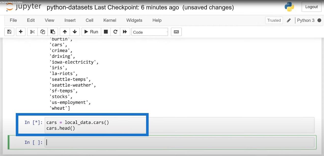Click 'iowa-electricity' in the output list
Image resolution: width=324 pixels, height=156 pixels.
73,62
